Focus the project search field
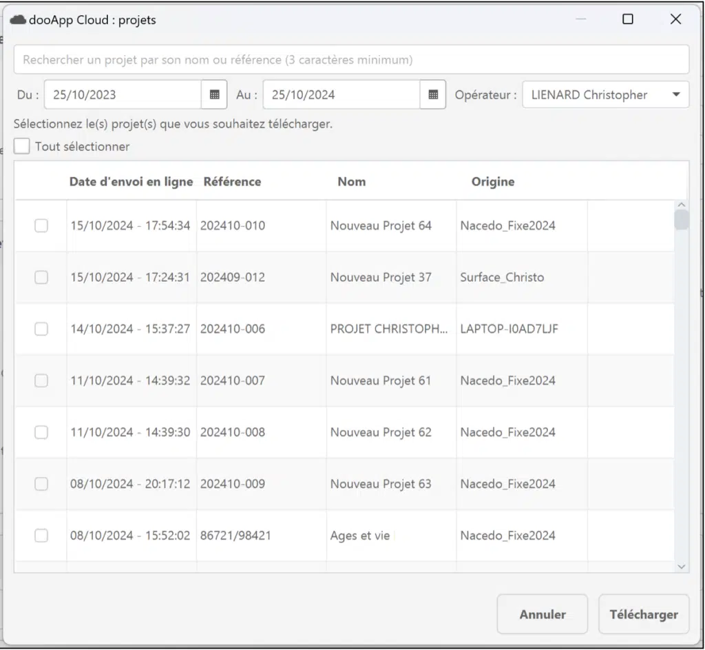705x650 pixels. click(x=351, y=59)
